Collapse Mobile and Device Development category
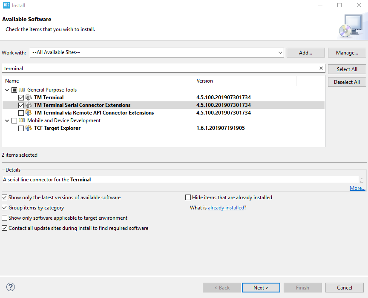The height and width of the screenshot is (298, 368). point(7,120)
